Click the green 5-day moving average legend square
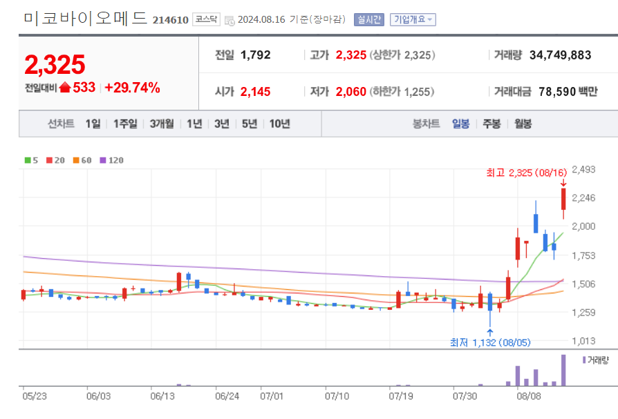This screenshot has width=618, height=419. point(26,159)
